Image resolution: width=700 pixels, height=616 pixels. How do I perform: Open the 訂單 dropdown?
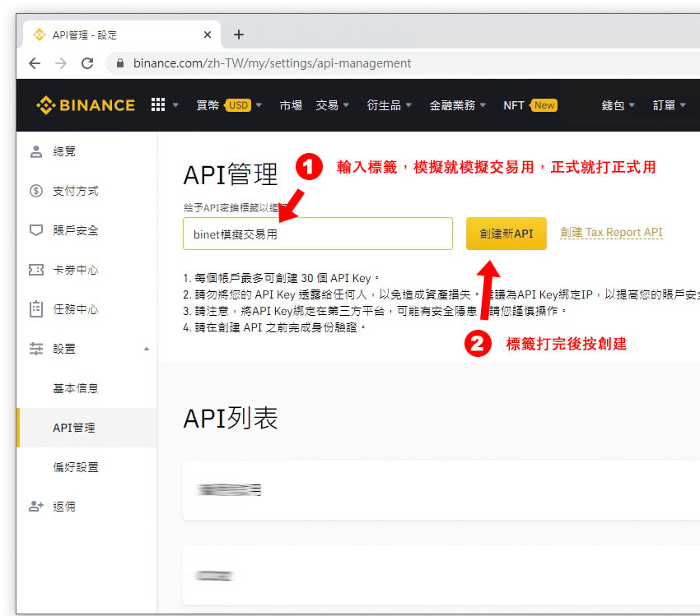tap(670, 105)
